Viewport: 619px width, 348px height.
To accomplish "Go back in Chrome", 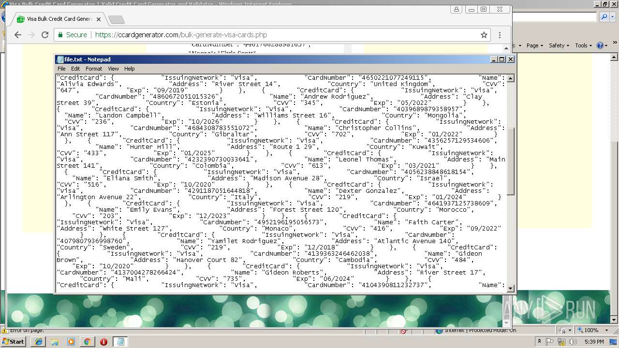I will coord(18,35).
